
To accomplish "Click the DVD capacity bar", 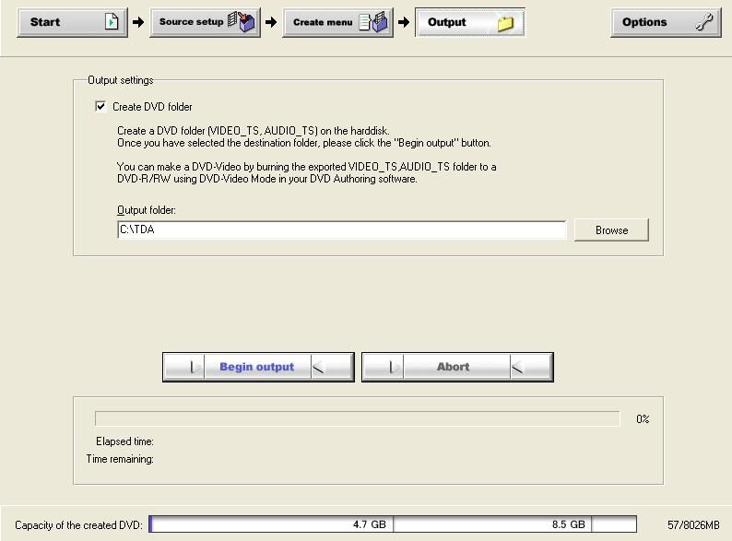I will 393,523.
